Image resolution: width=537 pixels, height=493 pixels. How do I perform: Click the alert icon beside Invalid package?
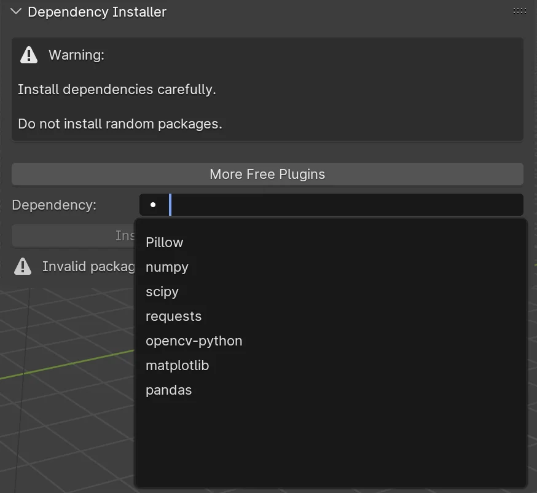[x=23, y=266]
